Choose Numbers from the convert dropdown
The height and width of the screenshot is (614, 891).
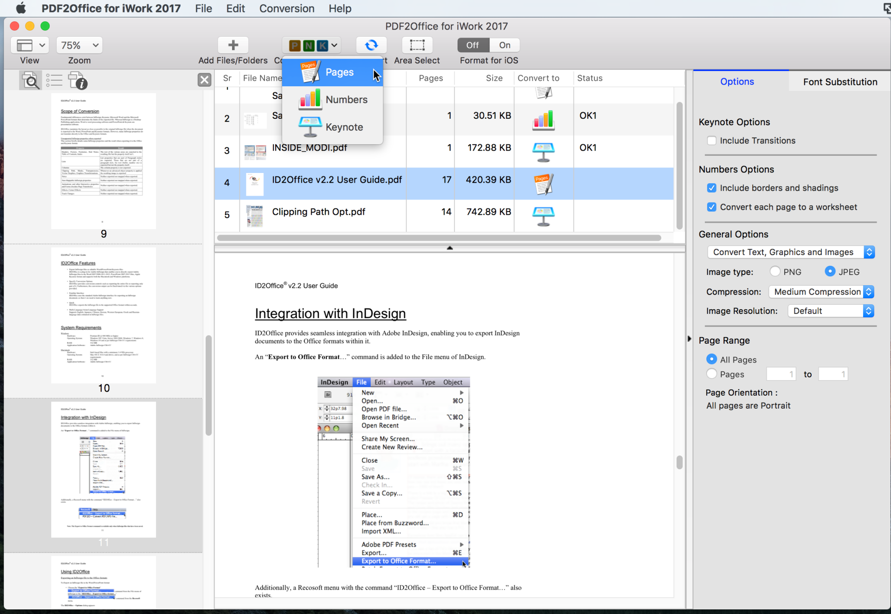[333, 100]
